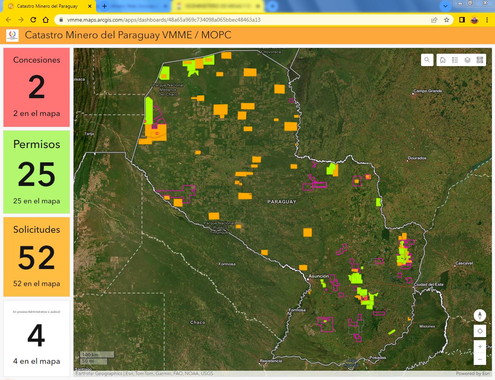
Task: Select the Permisos indicator card
Action: (37, 172)
